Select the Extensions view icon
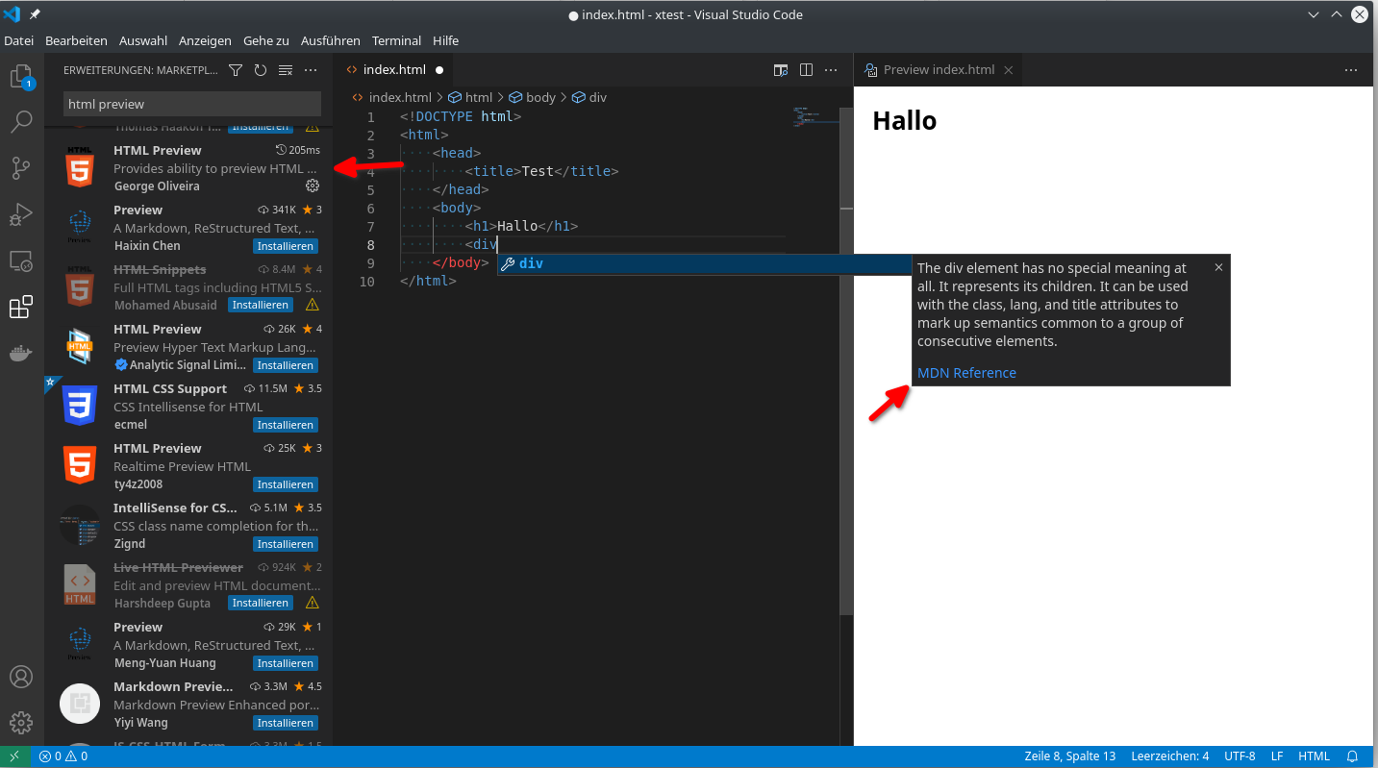The width and height of the screenshot is (1378, 768). pos(21,307)
